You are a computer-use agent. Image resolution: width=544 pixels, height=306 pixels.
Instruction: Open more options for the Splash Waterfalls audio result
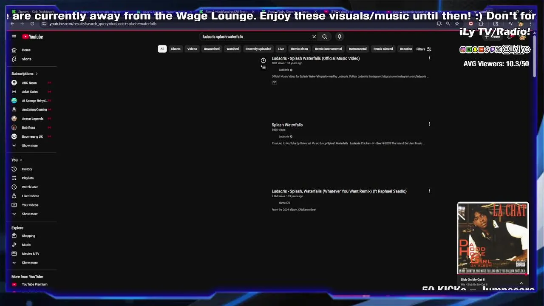(429, 124)
